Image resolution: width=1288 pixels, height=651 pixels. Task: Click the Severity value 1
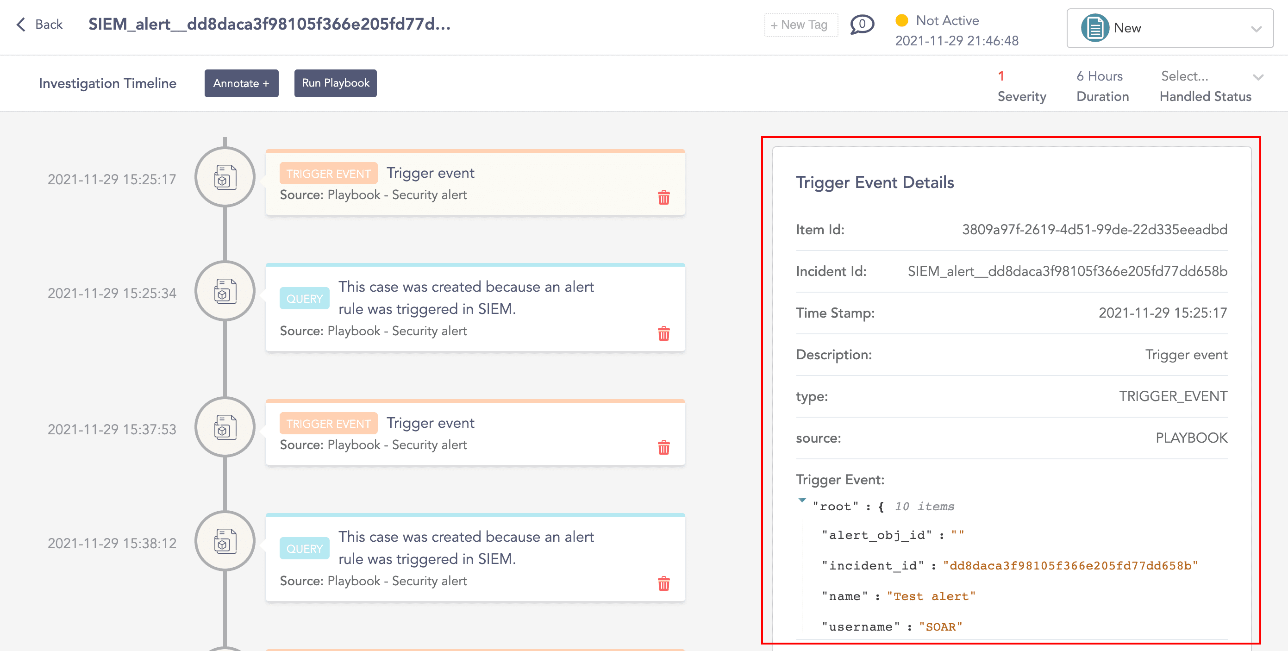[x=1001, y=76]
